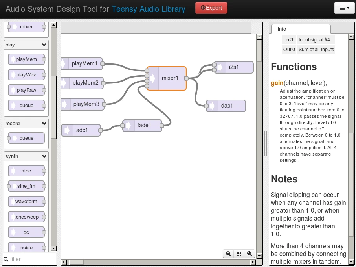
Task: Click the zoom in magnifier icon
Action: (249, 254)
